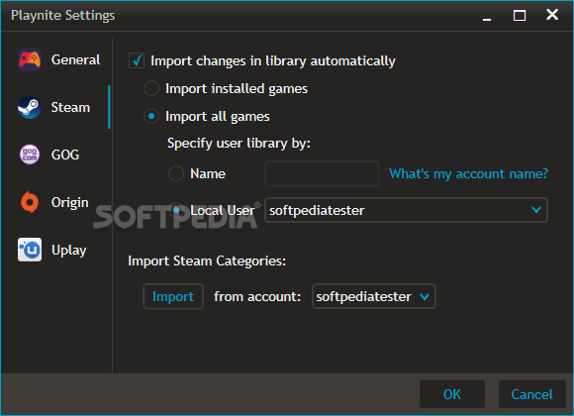Open What's my account name link
The image size is (574, 416).
(x=468, y=173)
